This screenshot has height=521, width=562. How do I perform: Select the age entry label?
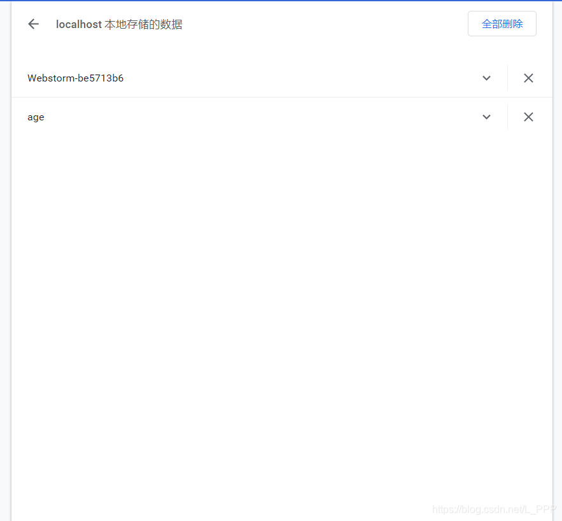click(x=36, y=117)
